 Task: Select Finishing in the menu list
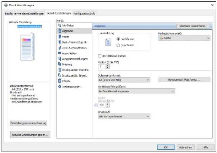(74, 64)
